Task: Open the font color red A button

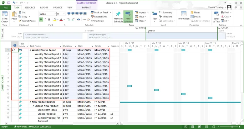Action: [x=61, y=19]
